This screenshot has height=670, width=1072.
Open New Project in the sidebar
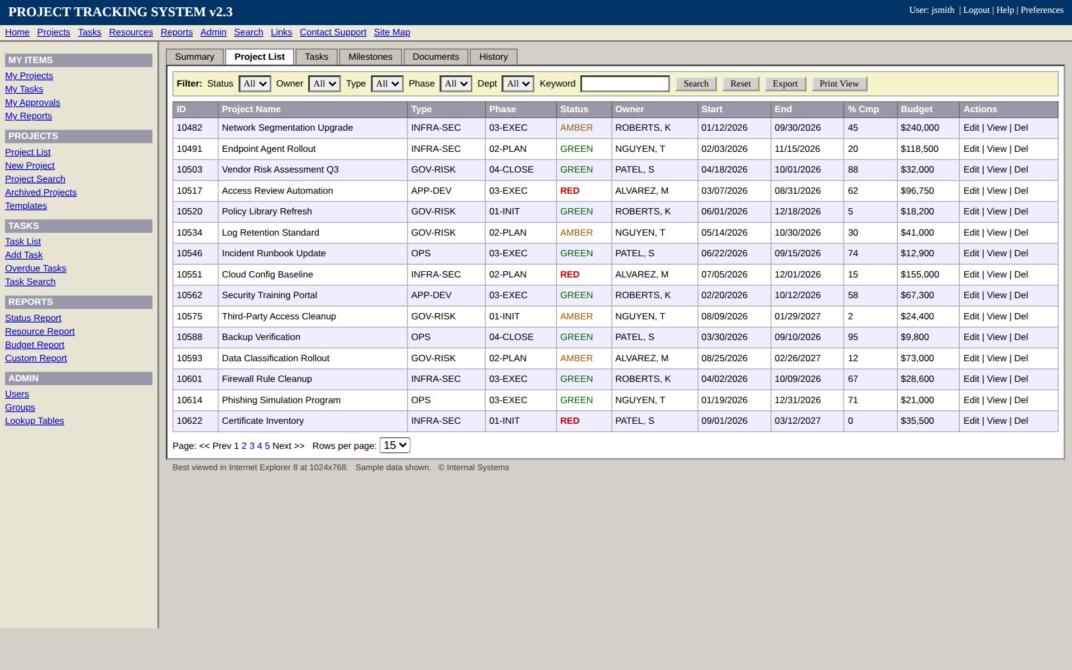pos(30,166)
